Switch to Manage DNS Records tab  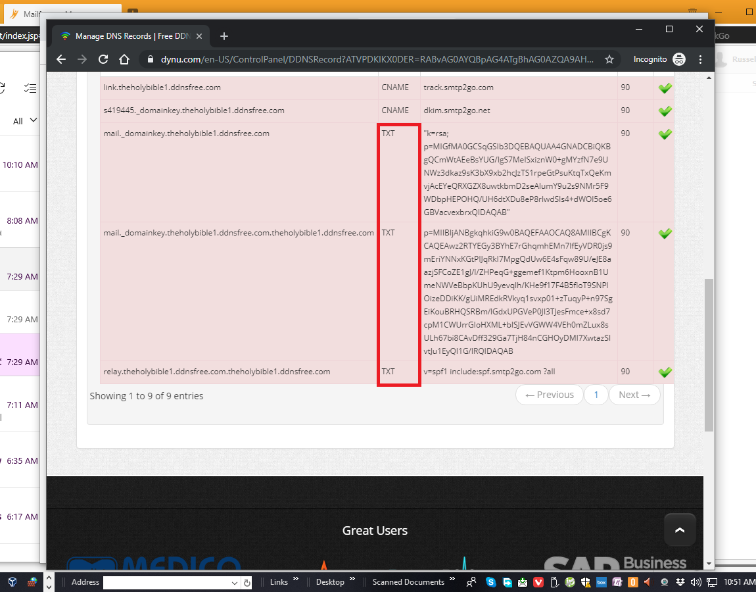pyautogui.click(x=131, y=36)
